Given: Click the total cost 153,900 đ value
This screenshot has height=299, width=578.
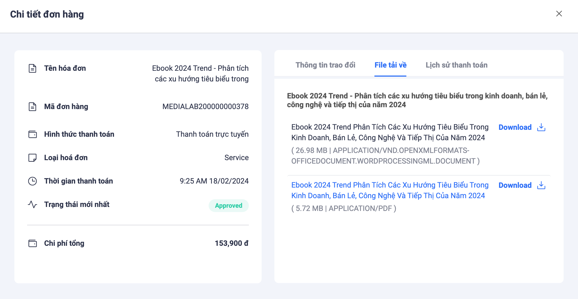Looking at the screenshot, I should (232, 243).
